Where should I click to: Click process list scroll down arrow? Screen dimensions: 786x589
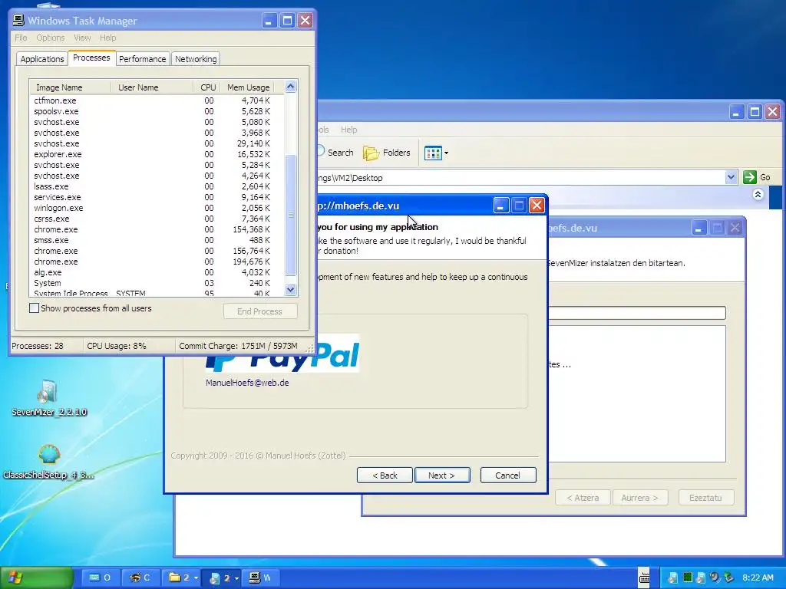pos(291,289)
